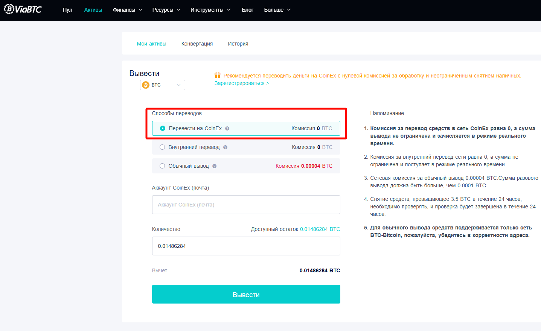Click reminder item about 3.5 BTC withdrawals
Screen dimensions: 541x331
[453, 206]
